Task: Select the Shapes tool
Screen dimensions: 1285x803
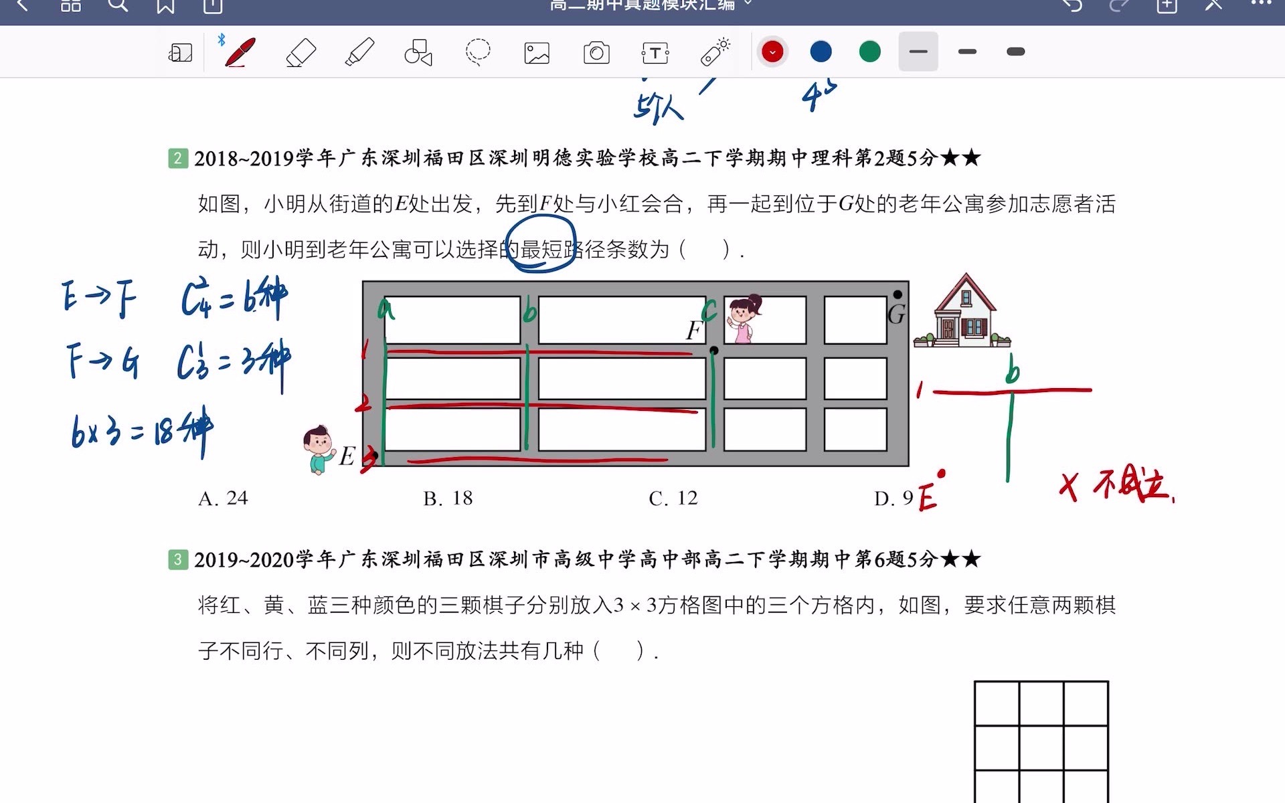Action: (418, 52)
